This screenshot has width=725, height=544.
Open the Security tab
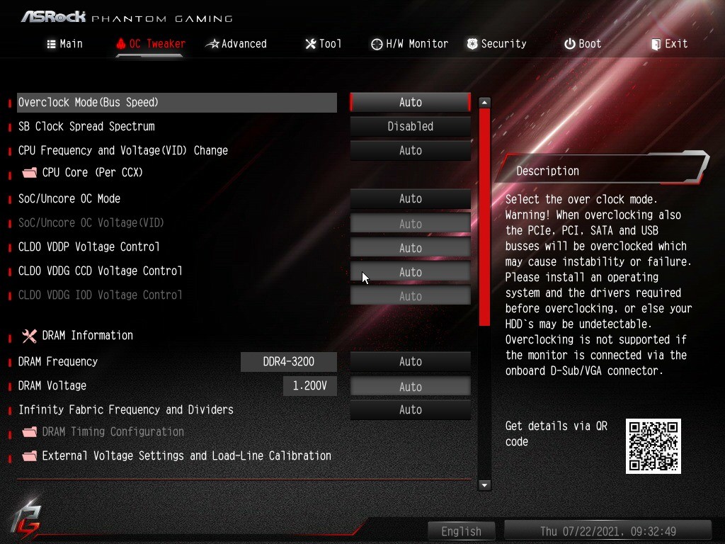pyautogui.click(x=496, y=44)
